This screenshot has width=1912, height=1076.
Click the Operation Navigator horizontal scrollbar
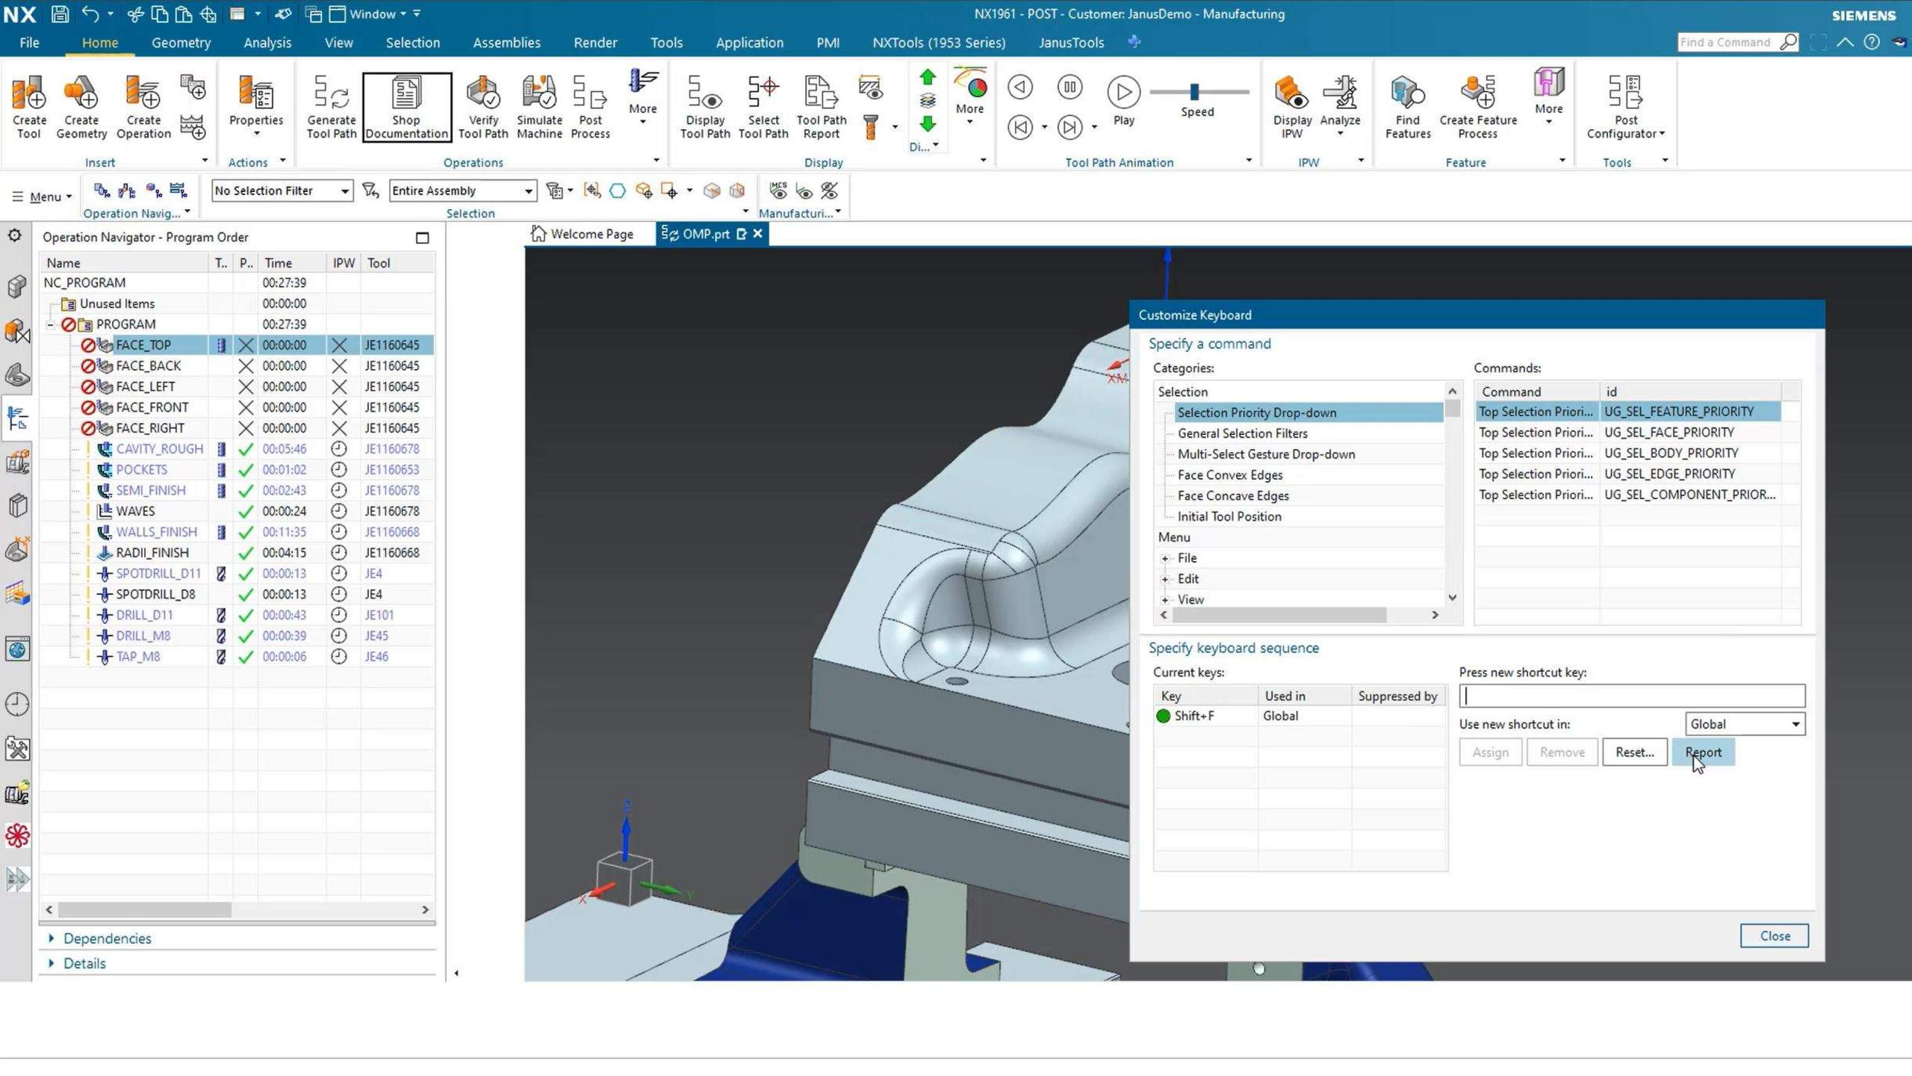(145, 909)
